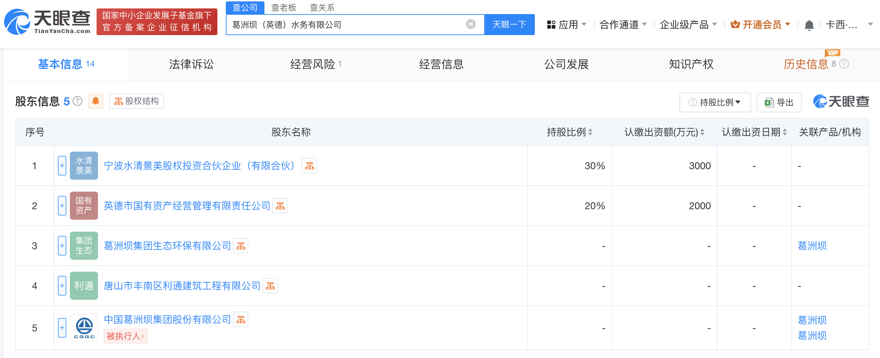The image size is (880, 358).
Task: Click the orange shareholder alert bell
Action: click(96, 101)
